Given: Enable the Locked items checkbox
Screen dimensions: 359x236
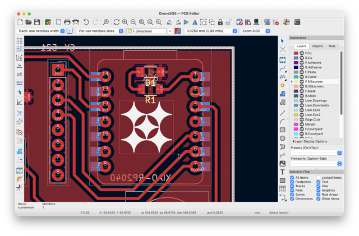Looking at the screenshot, I should (x=318, y=177).
